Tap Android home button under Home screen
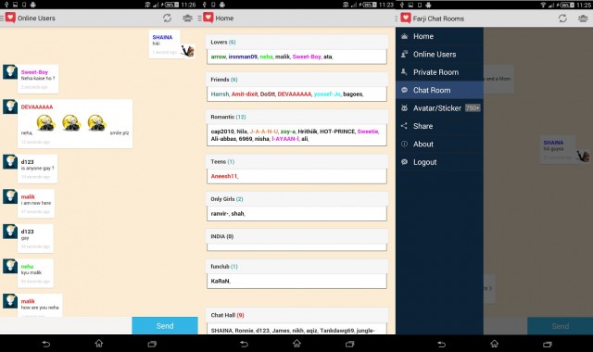Image resolution: width=593 pixels, height=352 pixels. pyautogui.click(x=296, y=344)
